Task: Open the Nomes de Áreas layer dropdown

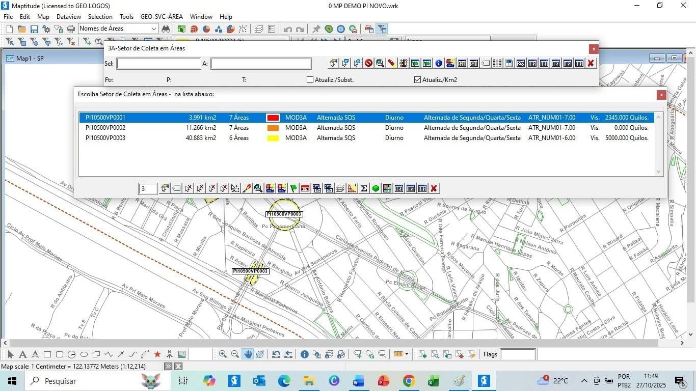Action: (x=153, y=29)
